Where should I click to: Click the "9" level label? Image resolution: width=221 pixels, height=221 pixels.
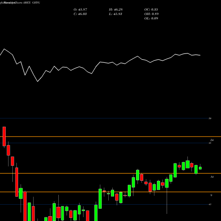point(211,195)
